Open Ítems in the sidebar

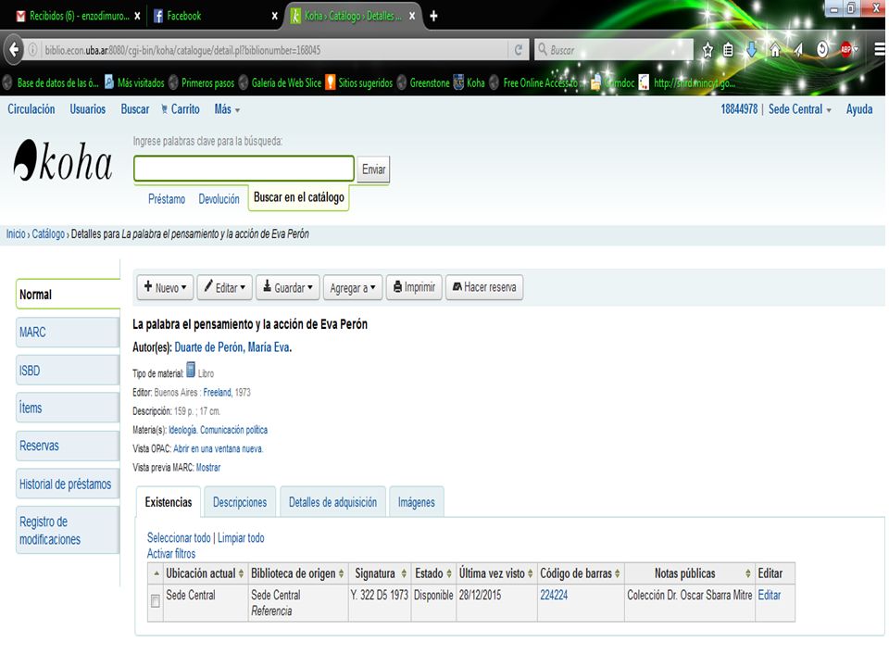(x=68, y=408)
